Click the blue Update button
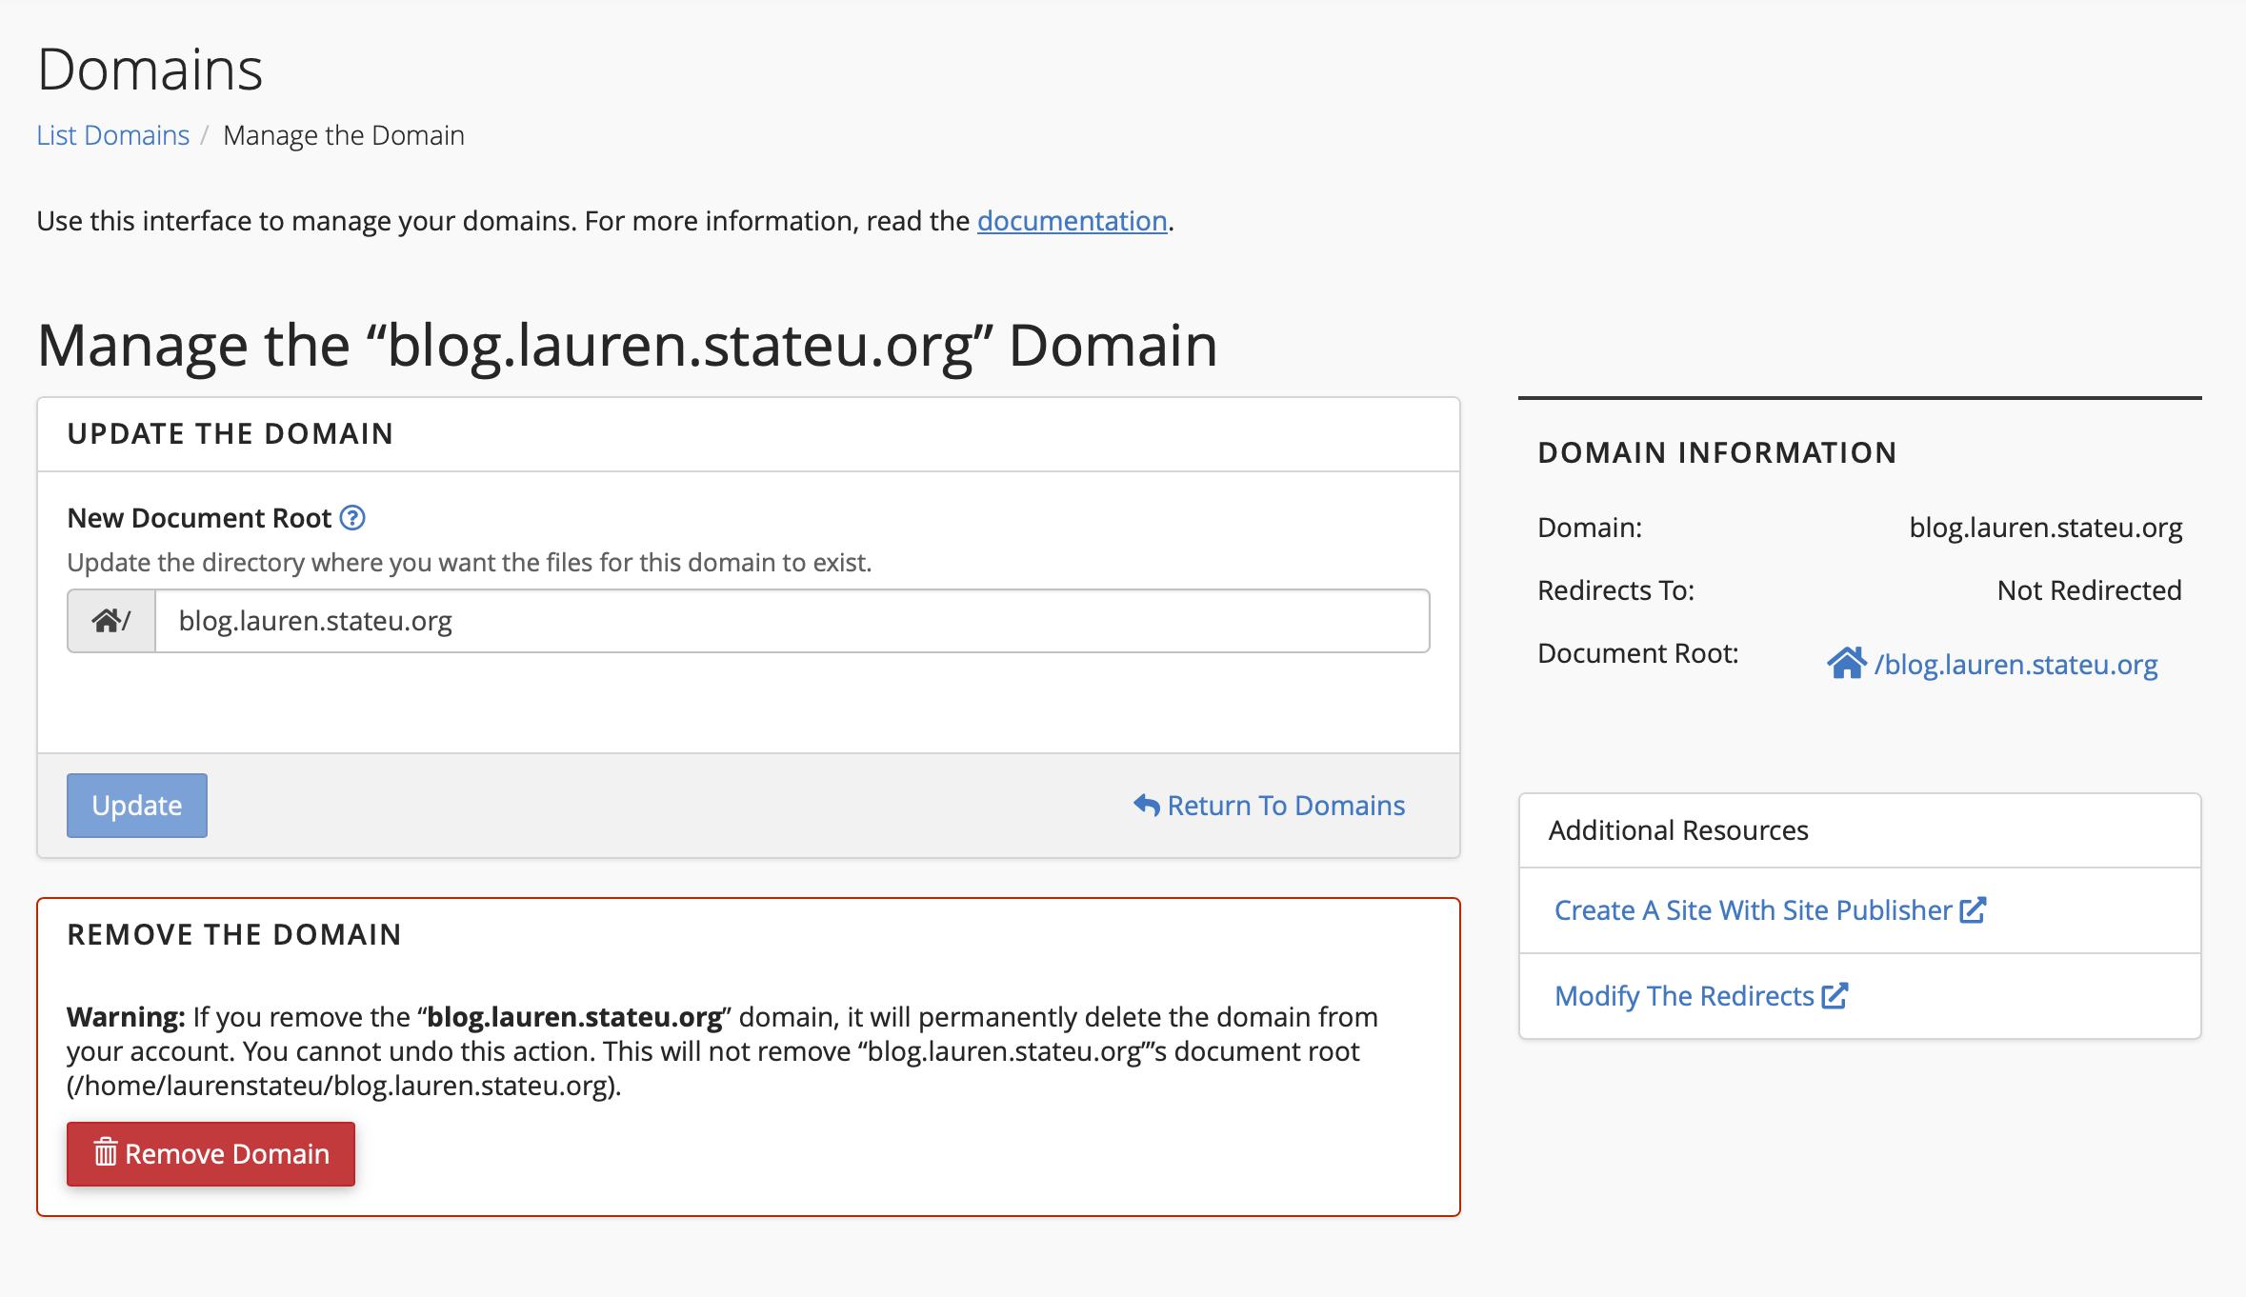This screenshot has height=1297, width=2246. point(137,806)
